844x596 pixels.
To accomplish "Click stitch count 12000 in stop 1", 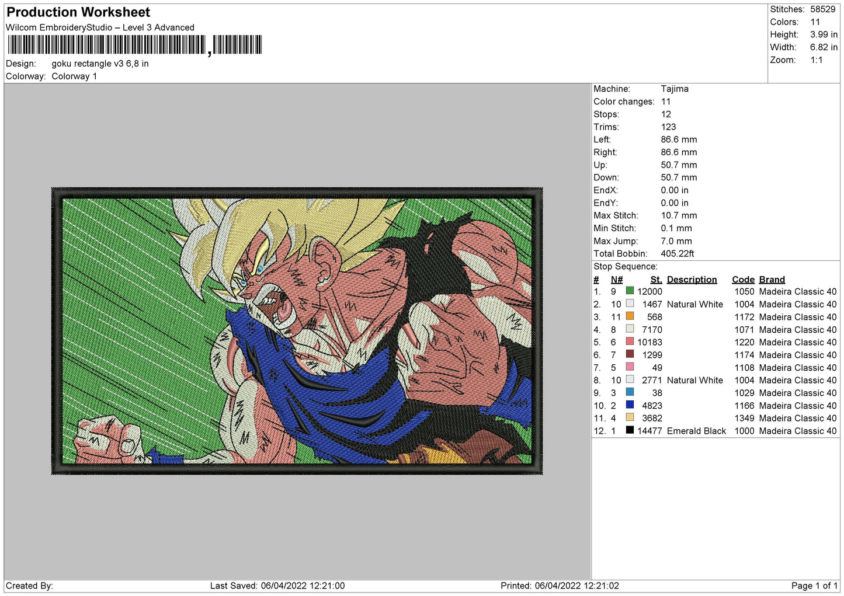I will pos(650,292).
